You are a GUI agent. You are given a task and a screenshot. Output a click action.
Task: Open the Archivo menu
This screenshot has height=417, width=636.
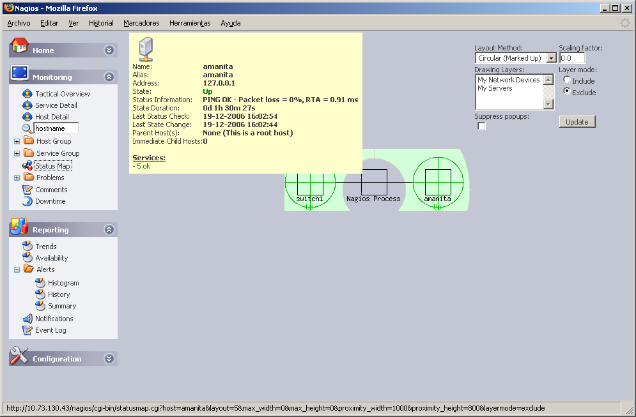tap(19, 23)
